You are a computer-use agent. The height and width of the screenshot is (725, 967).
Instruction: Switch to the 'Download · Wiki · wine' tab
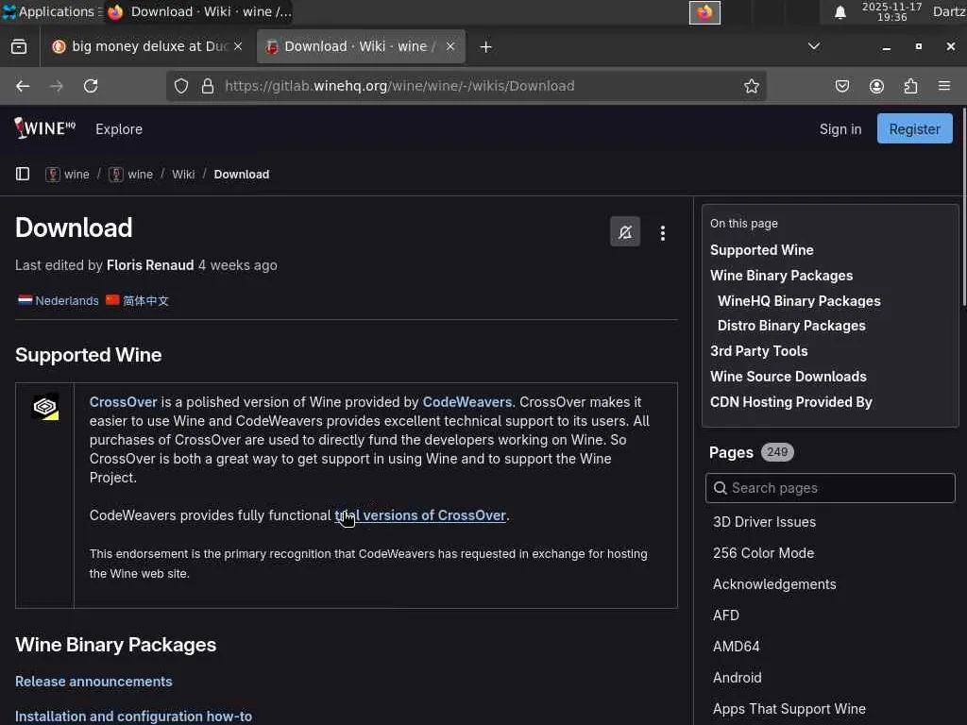pos(361,46)
